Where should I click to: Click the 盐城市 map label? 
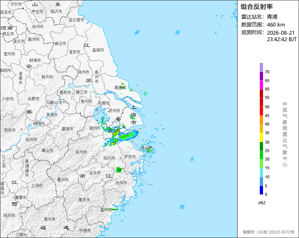point(98,50)
